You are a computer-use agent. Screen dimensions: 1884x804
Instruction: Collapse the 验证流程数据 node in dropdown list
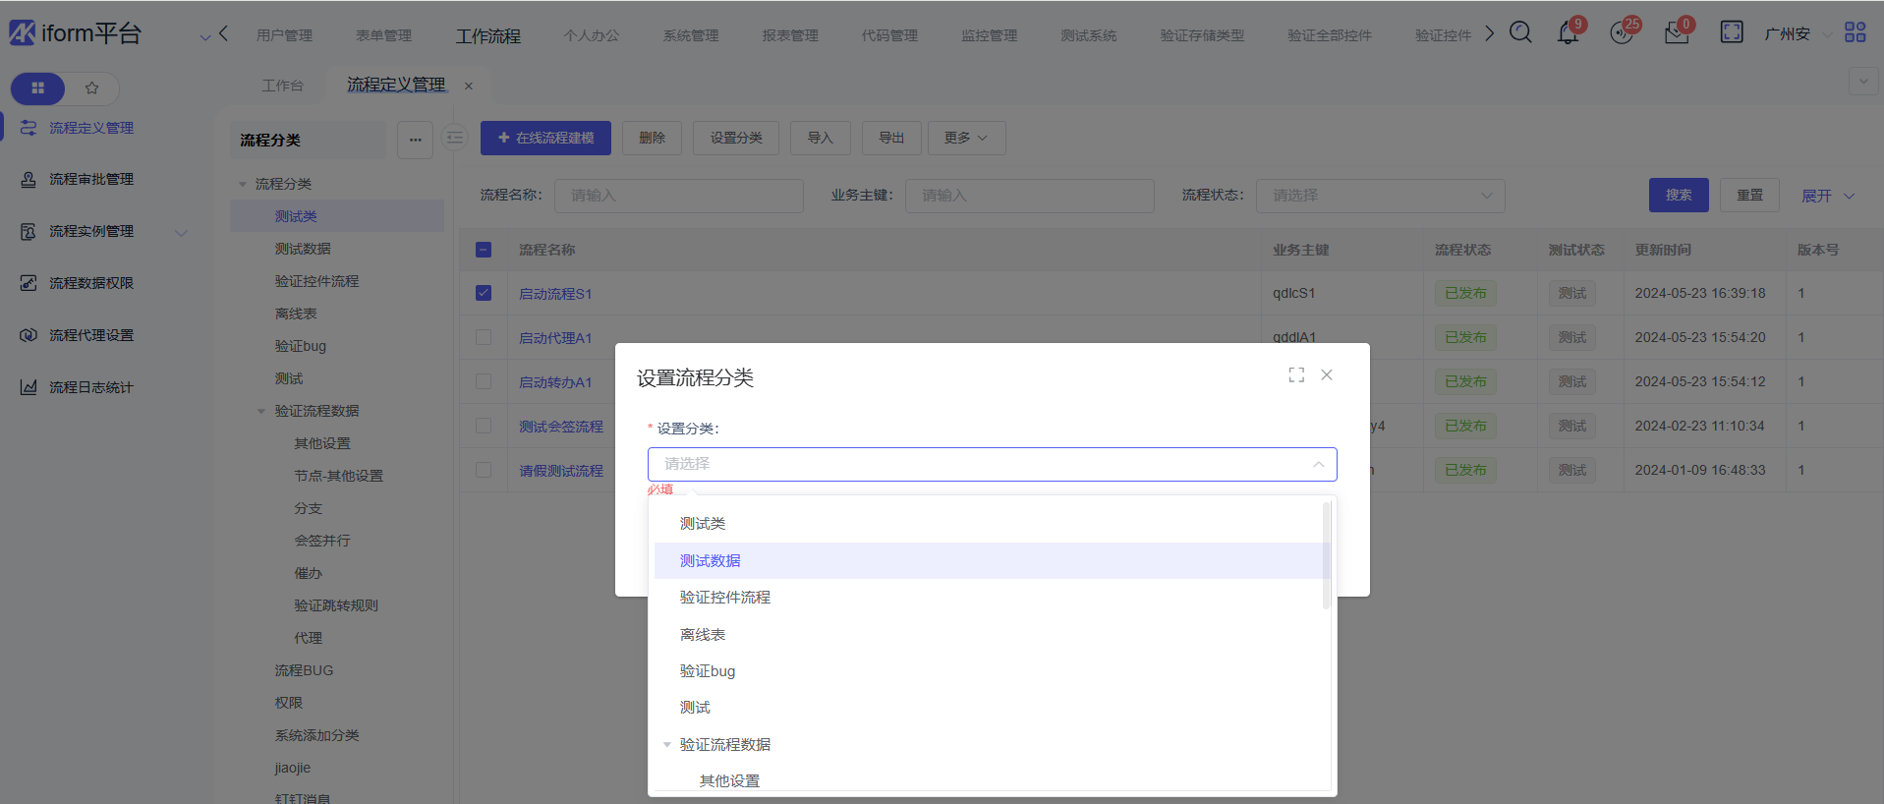[x=667, y=745]
